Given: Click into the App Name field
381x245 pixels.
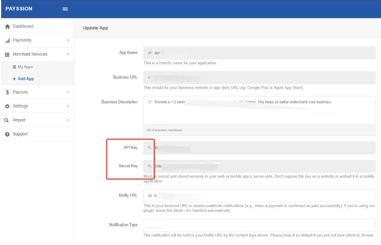Looking at the screenshot, I should 259,53.
